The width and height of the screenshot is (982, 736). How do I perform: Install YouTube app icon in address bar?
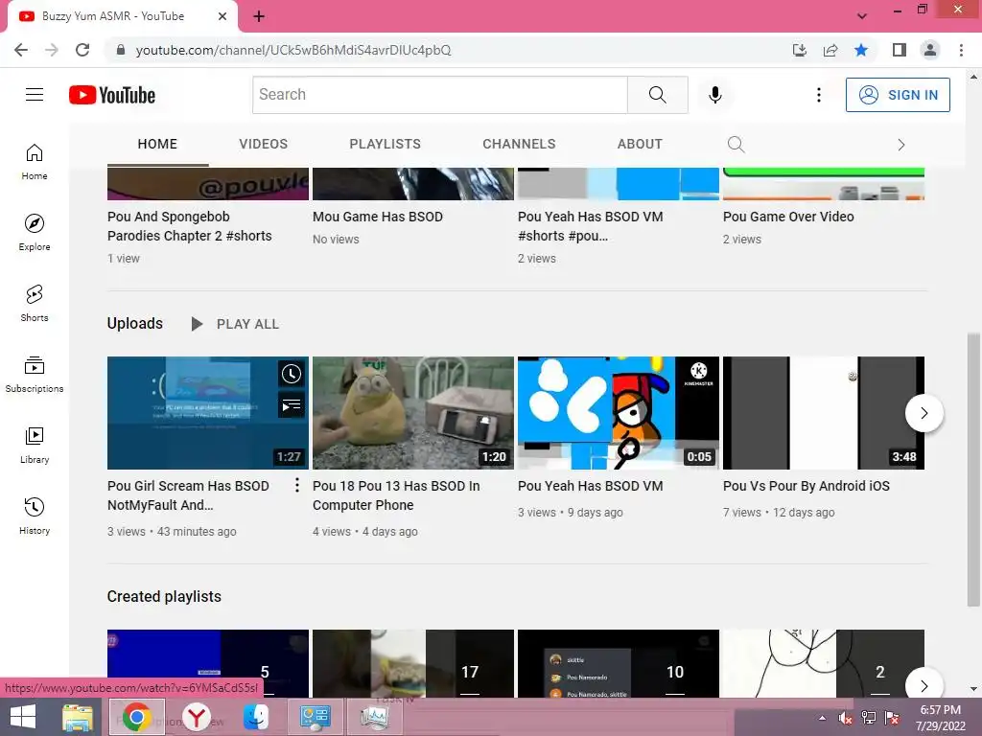tap(800, 50)
